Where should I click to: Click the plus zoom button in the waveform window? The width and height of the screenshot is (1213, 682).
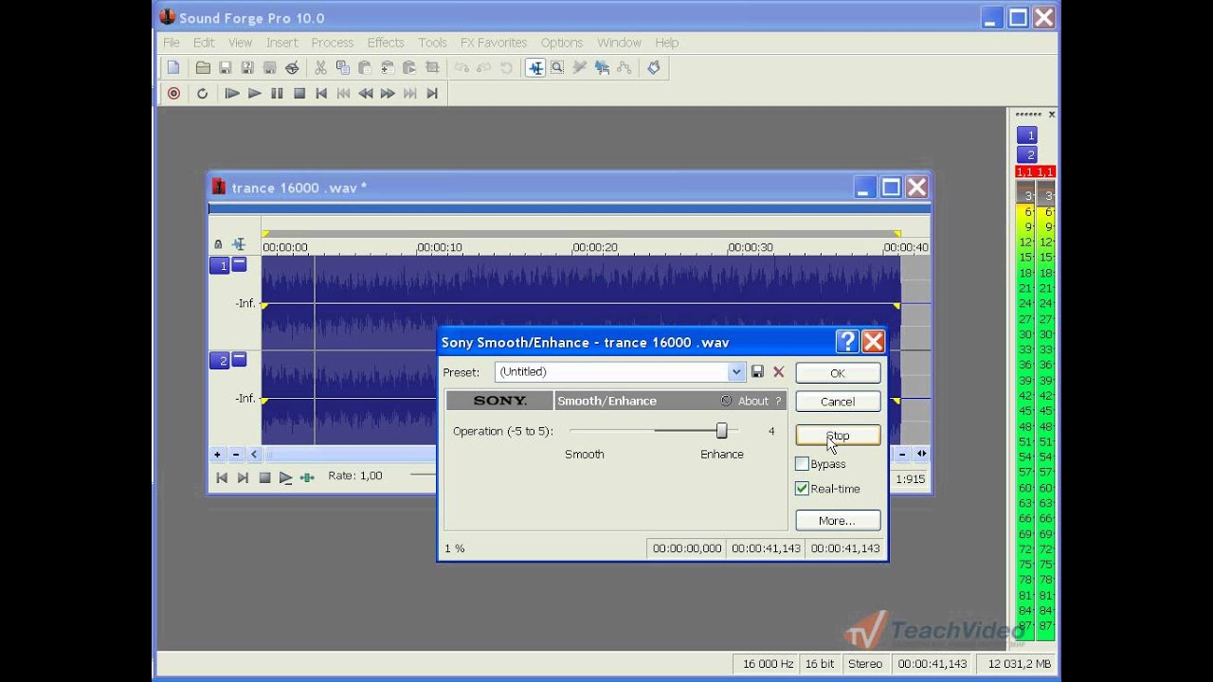tap(218, 455)
